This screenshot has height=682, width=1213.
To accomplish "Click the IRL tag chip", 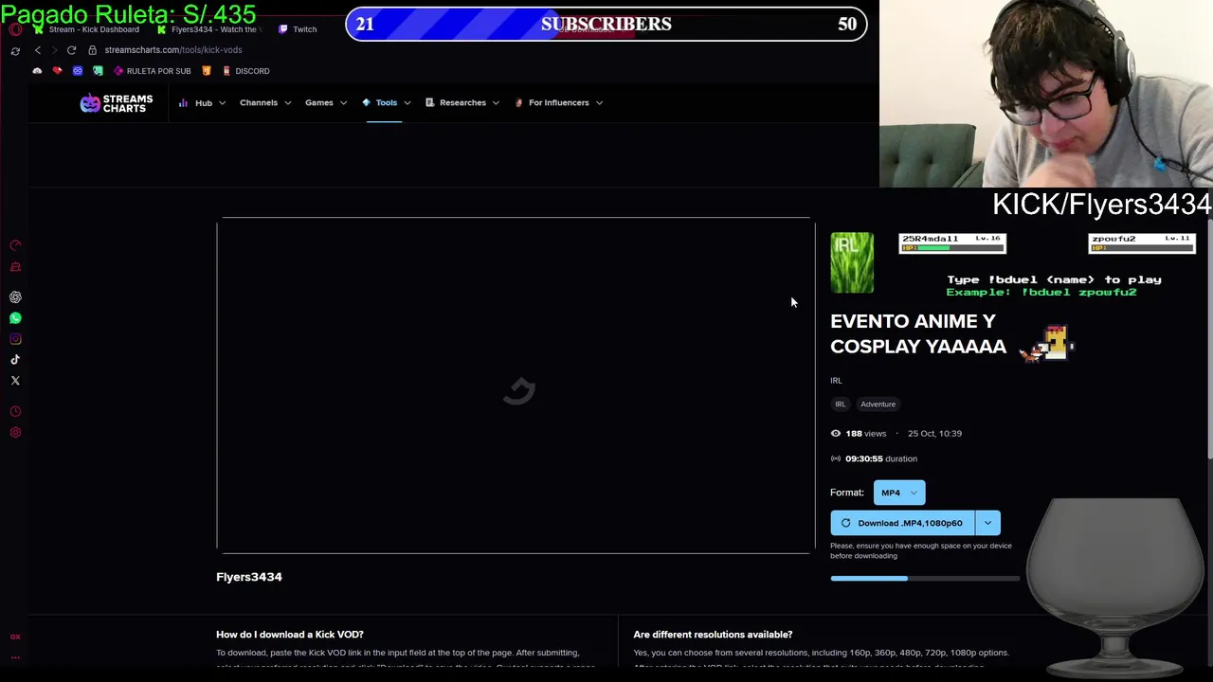I will (x=840, y=404).
